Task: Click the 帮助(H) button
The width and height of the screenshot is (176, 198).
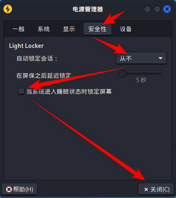Action: click(20, 189)
